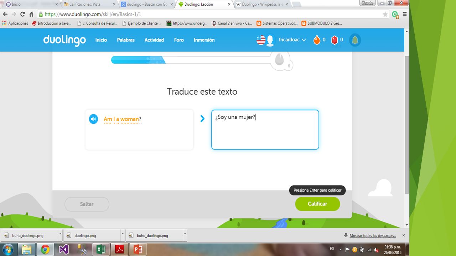Open Foro in Duolingo nav
The image size is (456, 256).
179,40
